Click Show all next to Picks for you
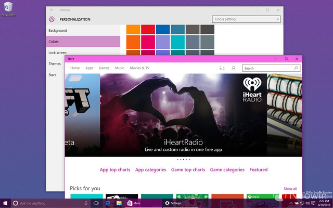333x208 pixels. point(290,189)
